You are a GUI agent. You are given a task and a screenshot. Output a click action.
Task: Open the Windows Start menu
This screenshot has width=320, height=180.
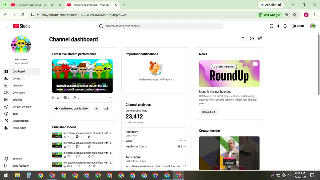tap(6, 175)
